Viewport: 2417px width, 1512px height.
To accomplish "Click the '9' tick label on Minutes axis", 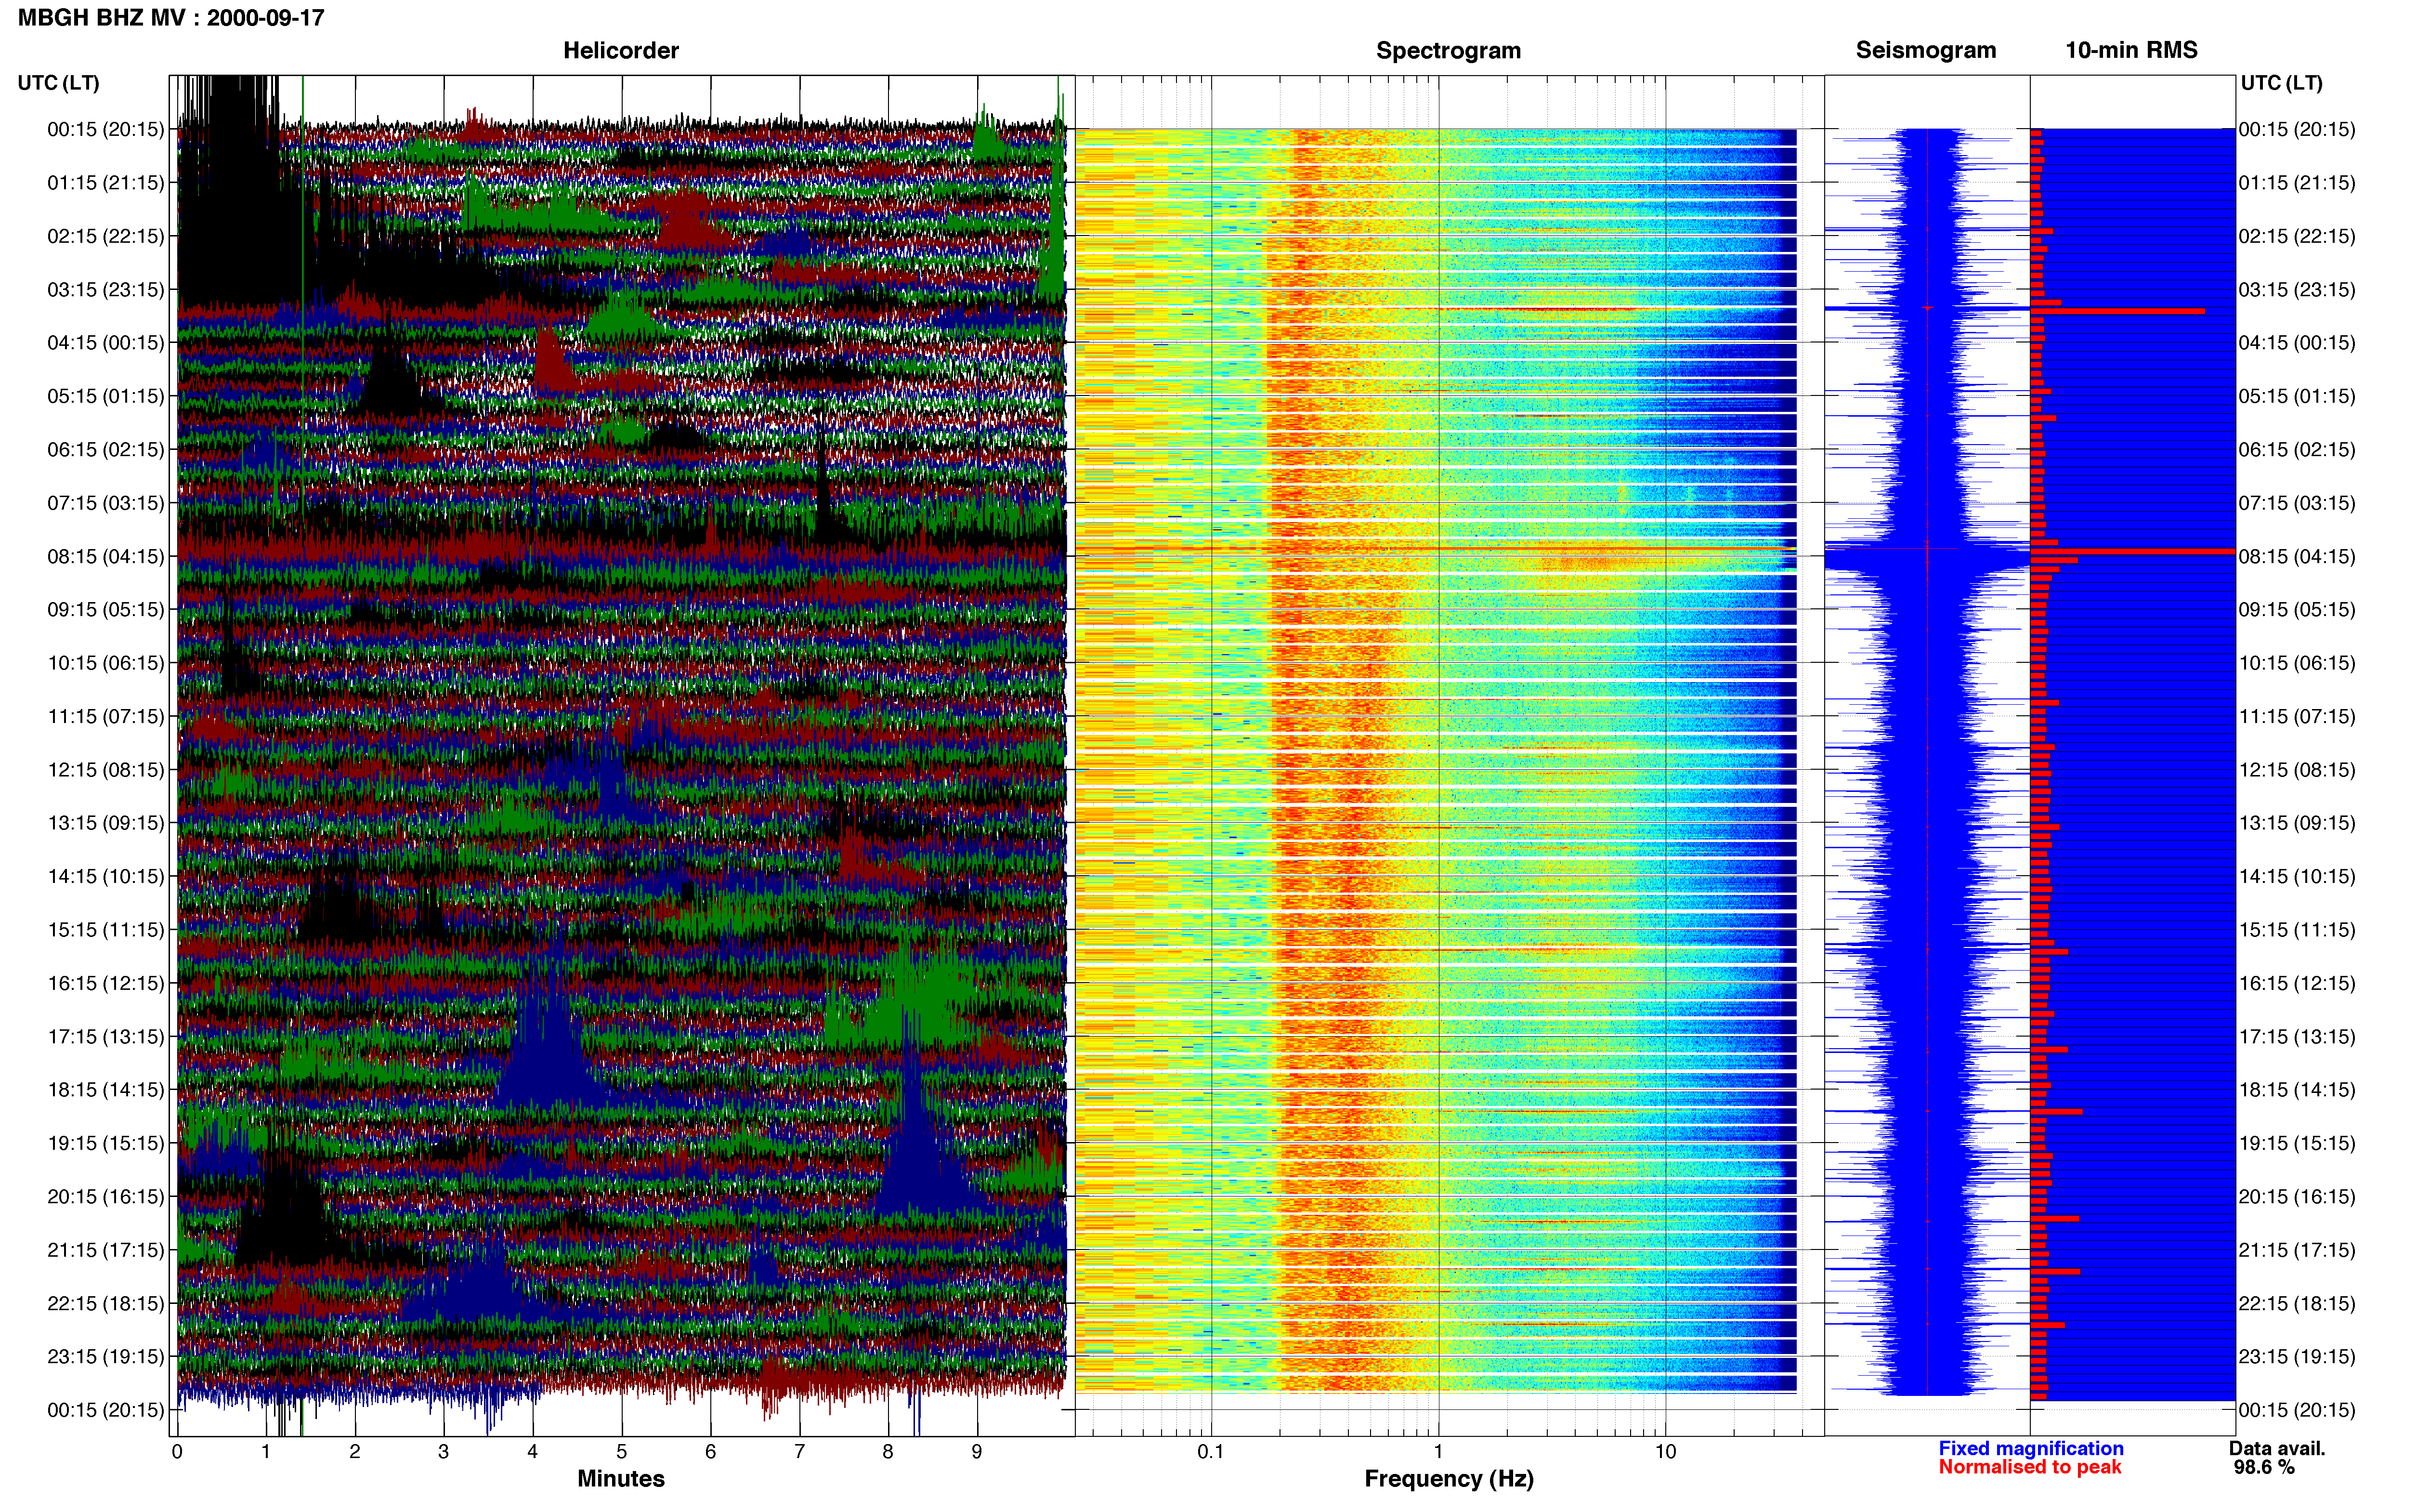I will (977, 1451).
